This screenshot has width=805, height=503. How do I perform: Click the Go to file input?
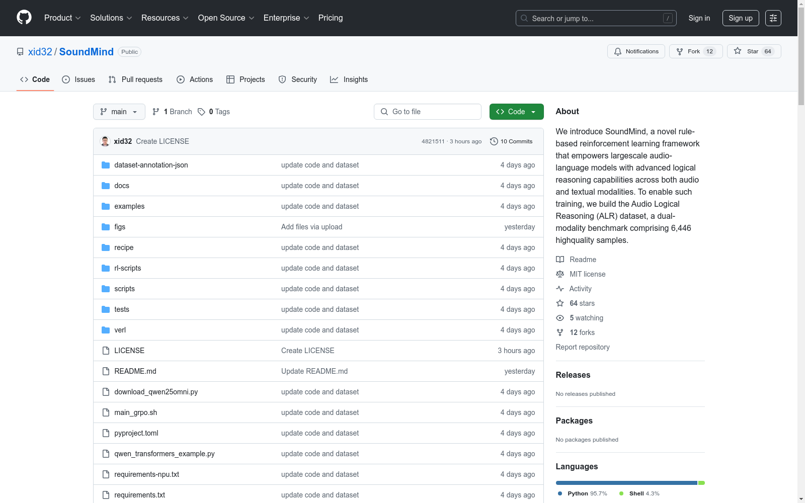tap(428, 112)
